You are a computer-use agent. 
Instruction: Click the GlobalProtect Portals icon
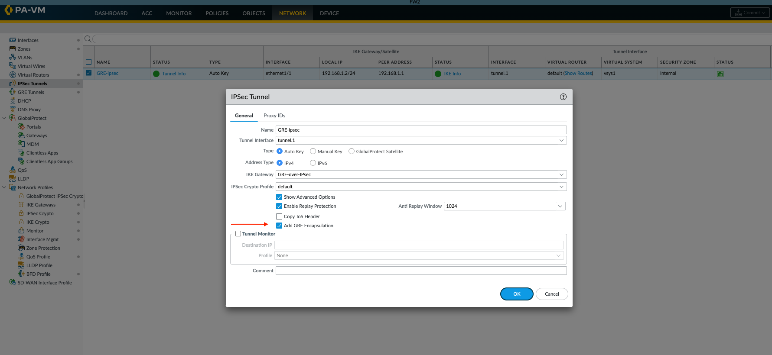21,126
